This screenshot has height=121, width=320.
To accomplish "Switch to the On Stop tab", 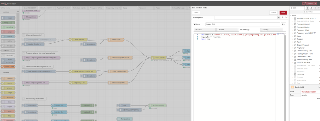I will coord(272,30).
